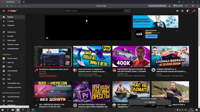Screen dimensions: 200x112
Task: Go back with browser back arrow
Action: point(2,6)
